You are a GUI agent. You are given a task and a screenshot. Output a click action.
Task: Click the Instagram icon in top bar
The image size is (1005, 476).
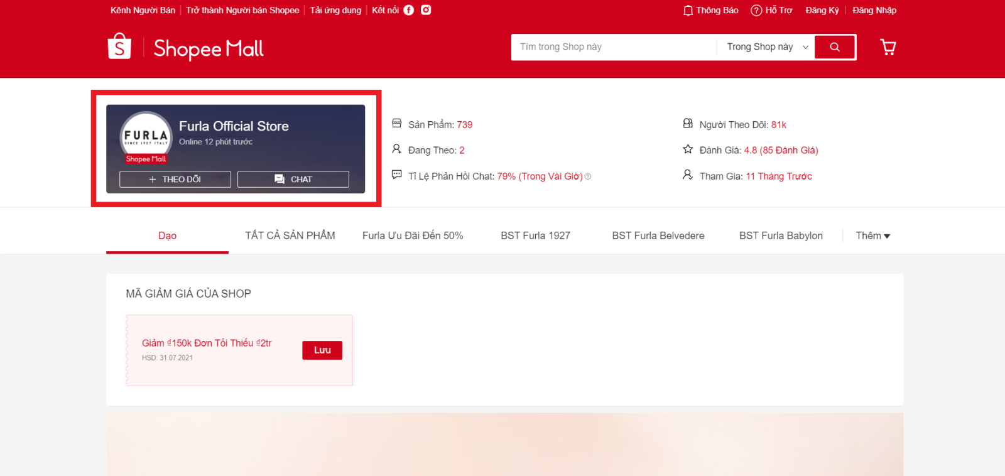(x=426, y=10)
